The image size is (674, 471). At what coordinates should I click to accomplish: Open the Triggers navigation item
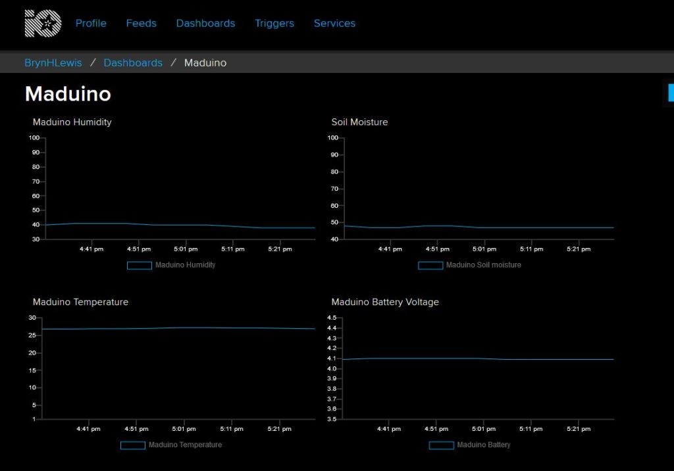click(274, 23)
